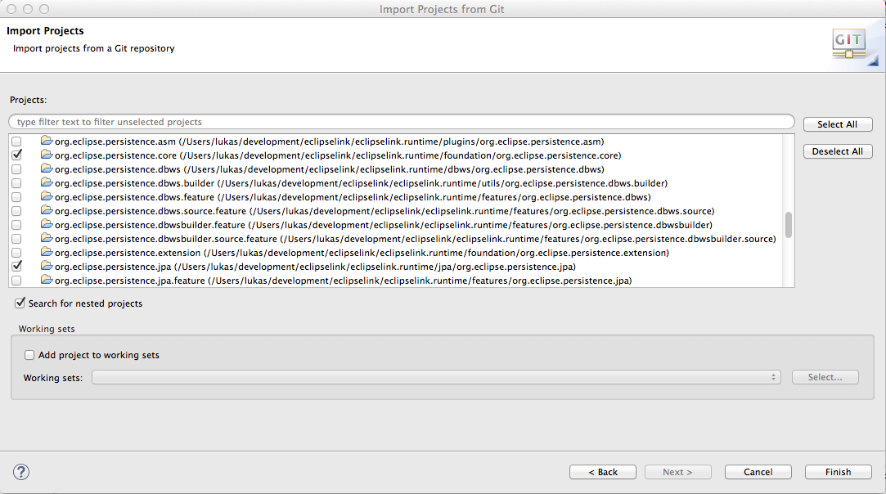The width and height of the screenshot is (886, 494).
Task: Check the org.eclipse.persistence.jpa.feature checkbox
Action: pos(16,281)
